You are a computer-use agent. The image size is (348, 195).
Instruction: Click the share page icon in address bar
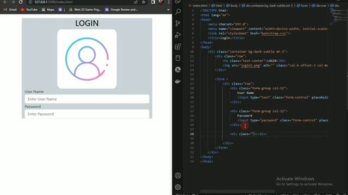pyautogui.click(x=135, y=2)
